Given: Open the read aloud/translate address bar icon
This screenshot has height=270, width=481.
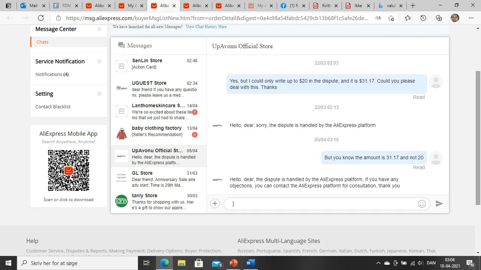Looking at the screenshot, I should (378, 18).
